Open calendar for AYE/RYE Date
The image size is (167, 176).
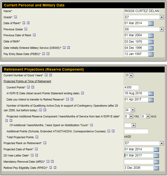[151, 94]
